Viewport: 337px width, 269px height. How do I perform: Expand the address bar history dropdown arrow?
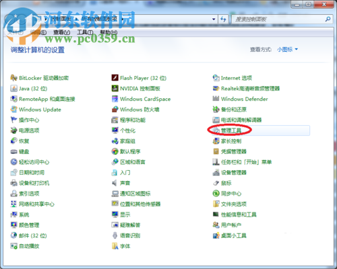point(214,20)
